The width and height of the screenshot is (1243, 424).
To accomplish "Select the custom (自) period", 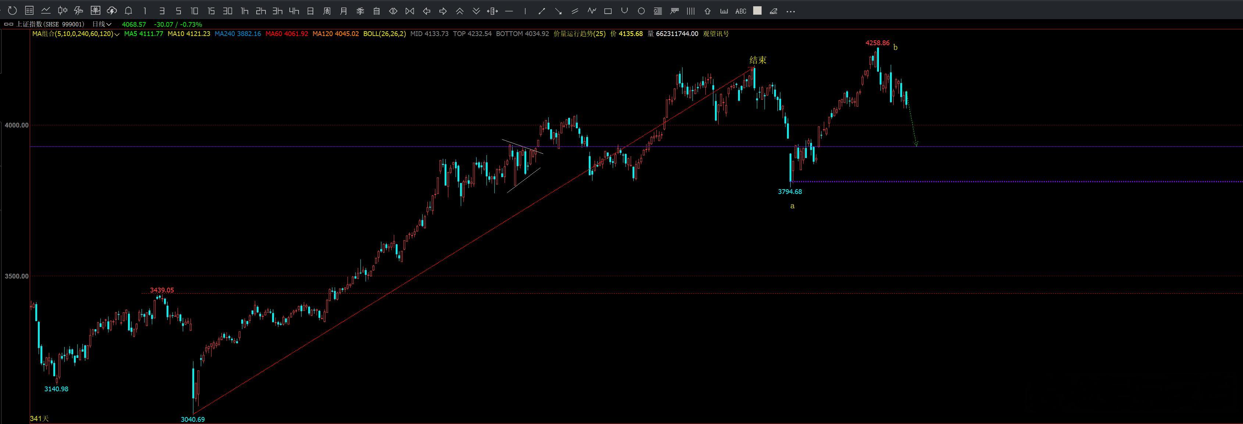I will pyautogui.click(x=377, y=11).
